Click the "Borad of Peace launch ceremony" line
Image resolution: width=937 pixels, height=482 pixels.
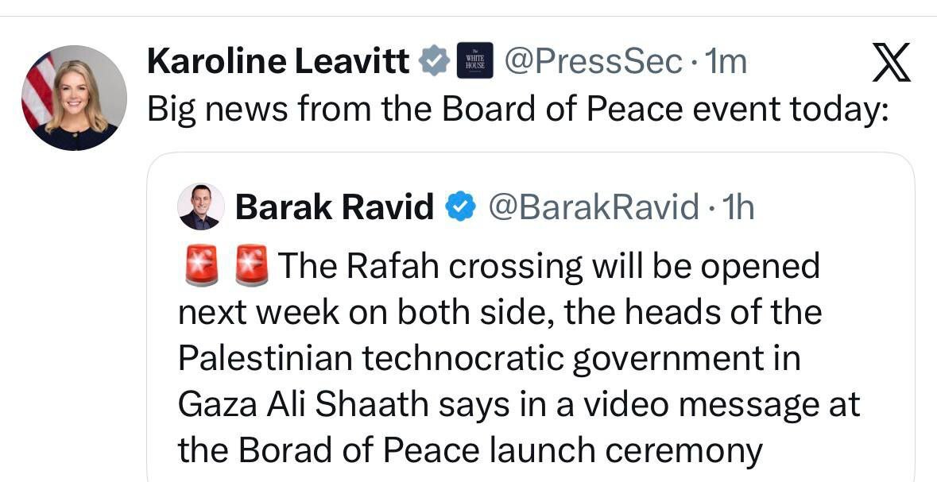point(470,450)
